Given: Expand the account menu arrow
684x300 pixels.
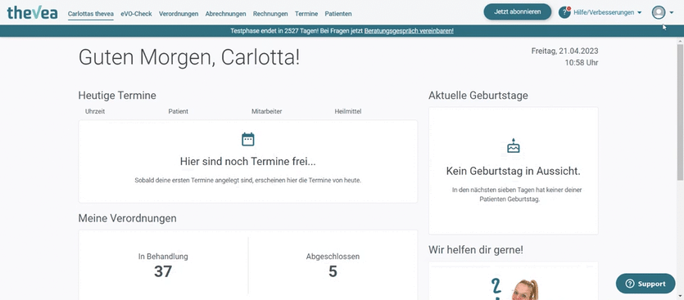Looking at the screenshot, I should pos(672,13).
